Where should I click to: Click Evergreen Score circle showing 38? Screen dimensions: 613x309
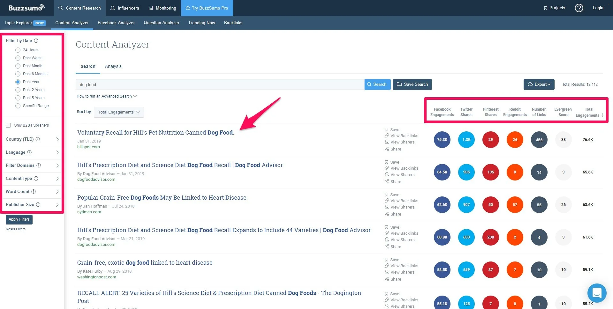tap(564, 140)
